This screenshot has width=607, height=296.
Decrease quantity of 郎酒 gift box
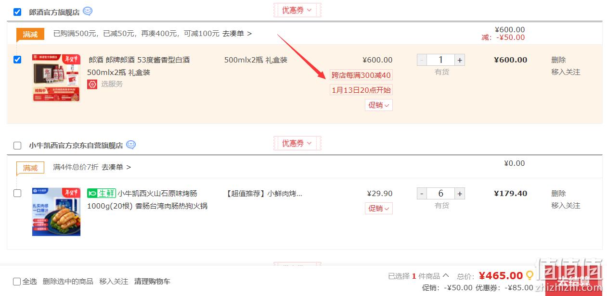[x=422, y=60]
